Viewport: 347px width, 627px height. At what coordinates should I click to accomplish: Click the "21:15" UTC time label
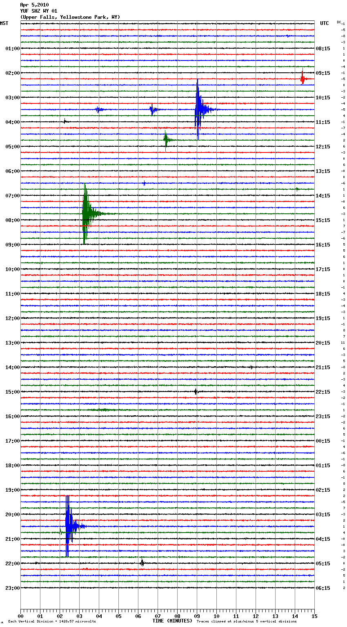[323, 367]
